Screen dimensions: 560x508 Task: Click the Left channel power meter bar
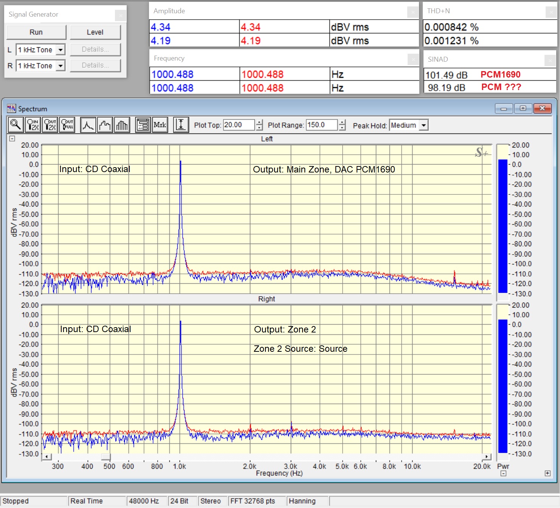tap(503, 226)
